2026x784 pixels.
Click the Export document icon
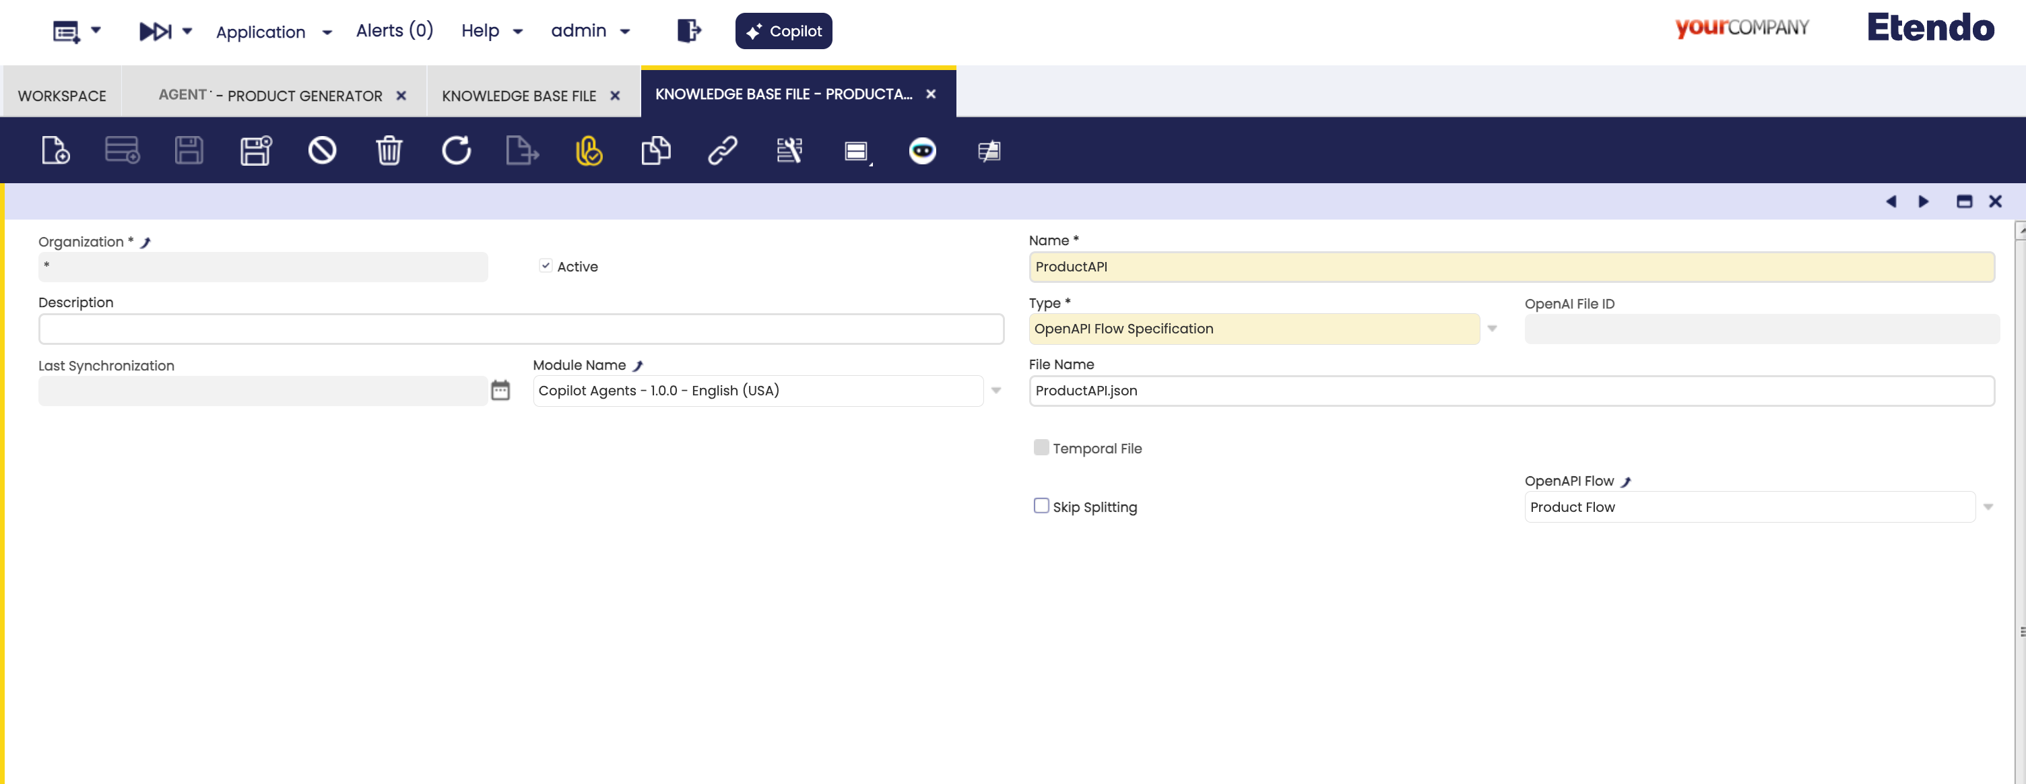pyautogui.click(x=522, y=150)
